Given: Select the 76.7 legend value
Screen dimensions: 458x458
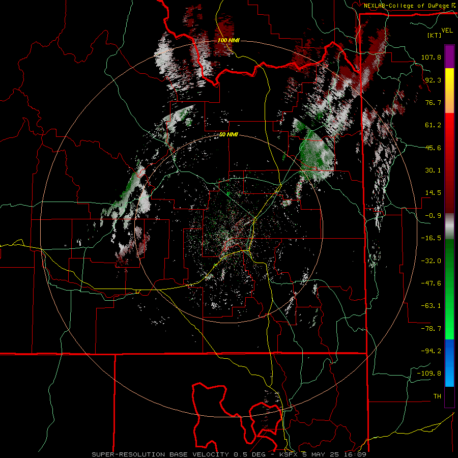Looking at the screenshot, I should tap(433, 102).
